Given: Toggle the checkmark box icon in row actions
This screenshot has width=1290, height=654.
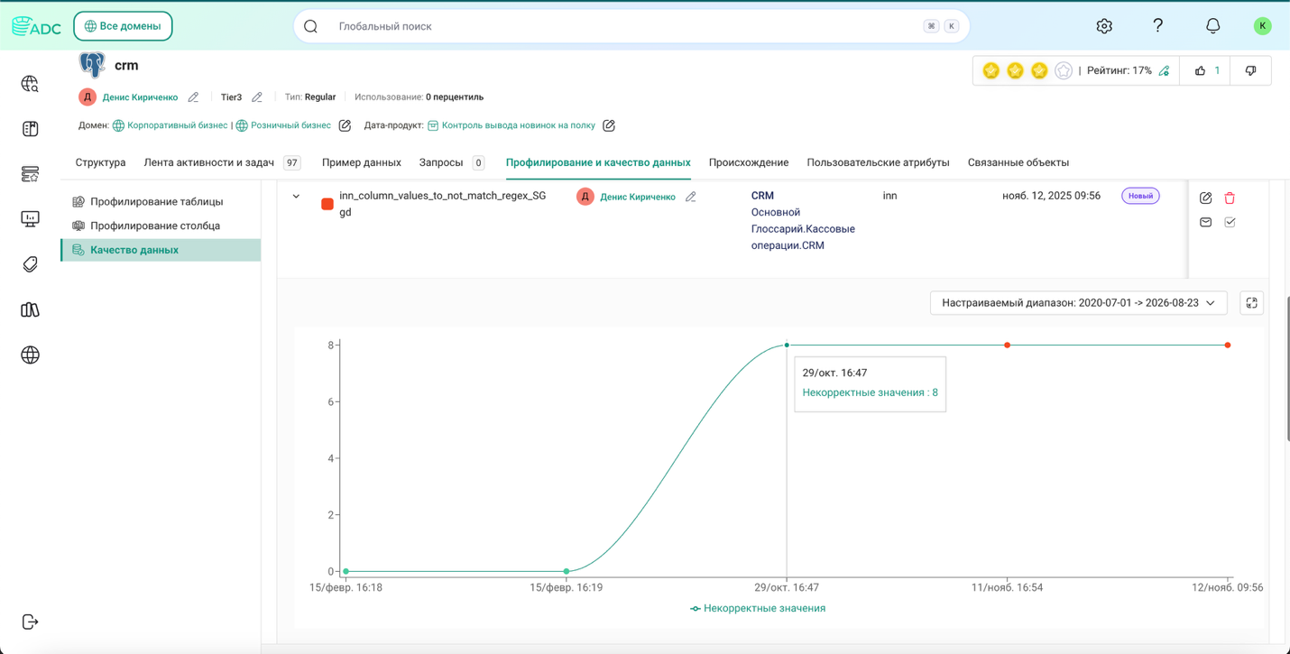Looking at the screenshot, I should pos(1230,222).
